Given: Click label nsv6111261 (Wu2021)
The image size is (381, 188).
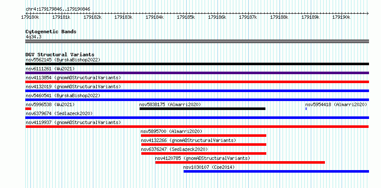Looking at the screenshot, I should coord(50,69).
